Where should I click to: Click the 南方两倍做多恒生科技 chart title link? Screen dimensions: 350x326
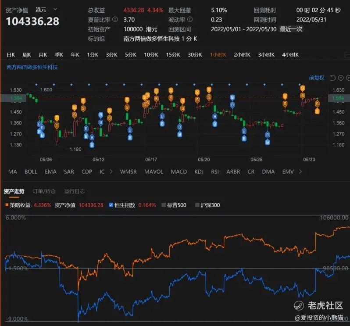pyautogui.click(x=32, y=67)
